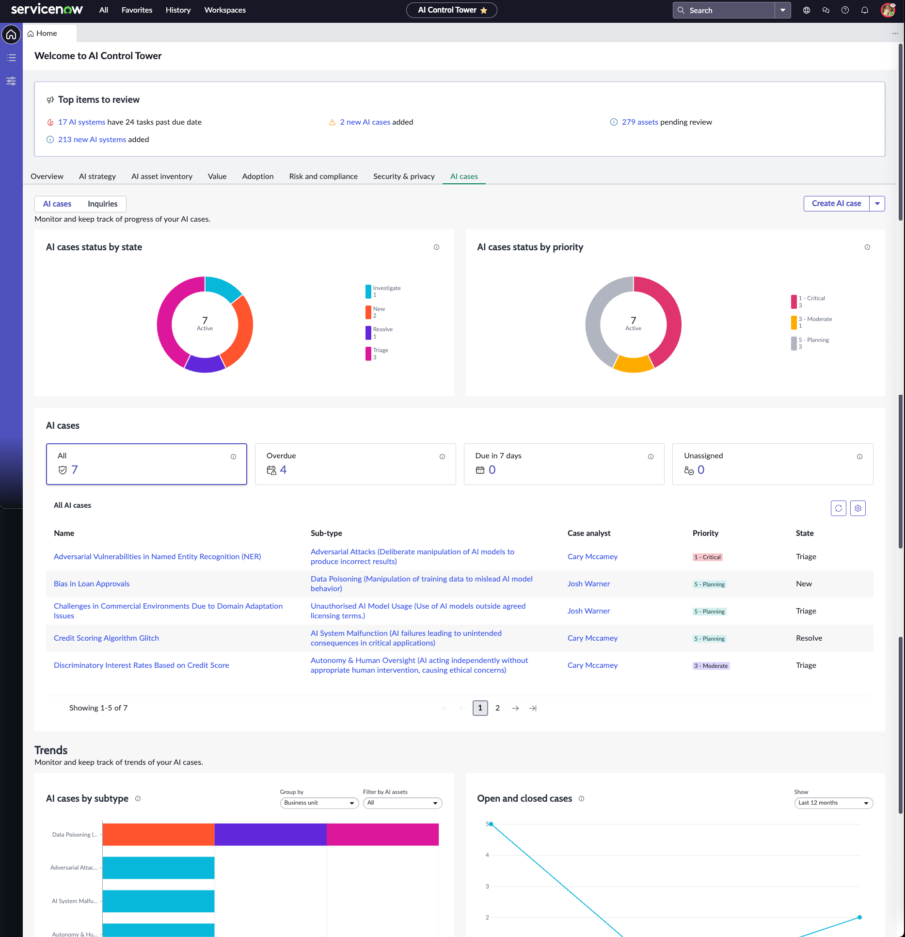Open the more options ellipsis on the tab bar
Screen dimensions: 905x937
(x=895, y=33)
